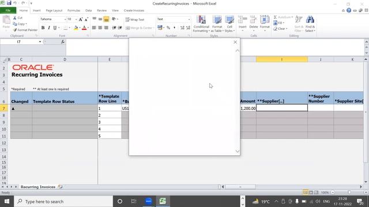Open Cell Styles gallery
The width and height of the screenshot is (369, 207).
pos(229,24)
